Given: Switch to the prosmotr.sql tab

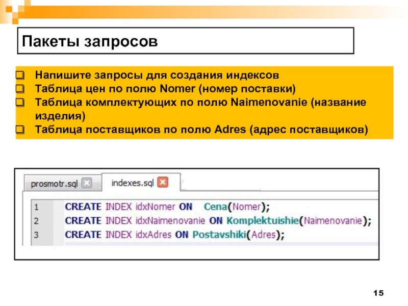Looking at the screenshot, I should pyautogui.click(x=56, y=183).
